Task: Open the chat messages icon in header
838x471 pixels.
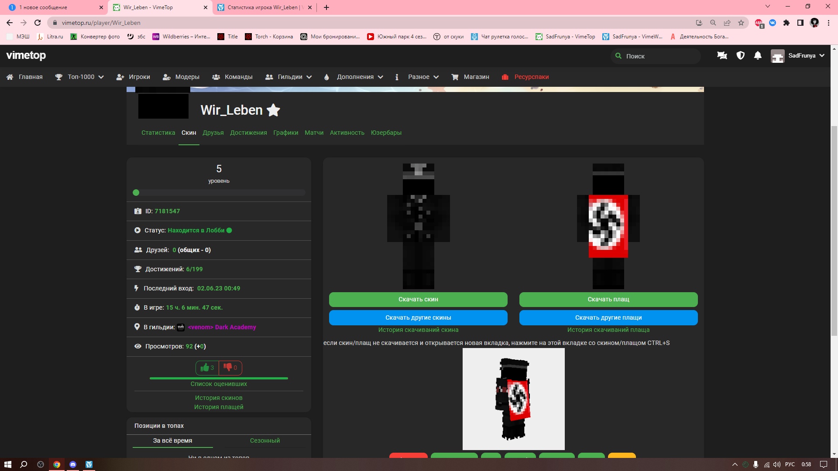Action: (x=722, y=56)
